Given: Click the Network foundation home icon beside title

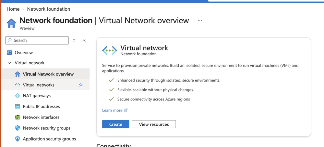Looking at the screenshot, I should [x=11, y=23].
